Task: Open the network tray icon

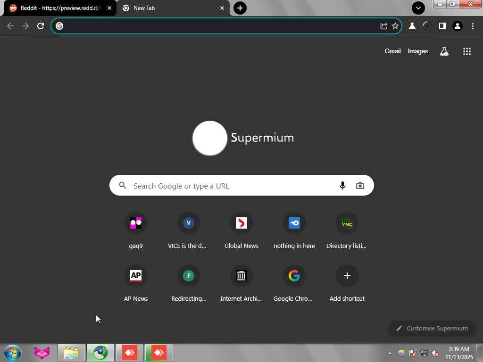Action: click(x=424, y=353)
